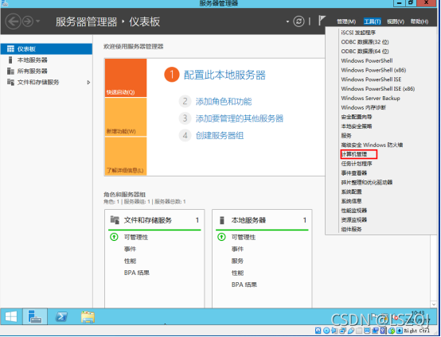
Task: Click VirtualBox network adapter status icon
Action: click(x=342, y=331)
